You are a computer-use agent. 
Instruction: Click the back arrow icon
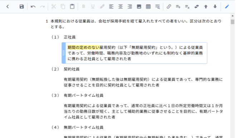point(8,7)
